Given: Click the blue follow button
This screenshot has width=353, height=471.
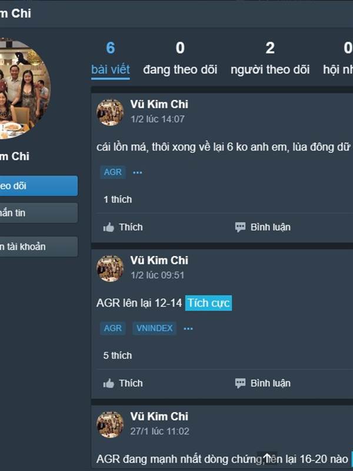Looking at the screenshot, I should 38,186.
